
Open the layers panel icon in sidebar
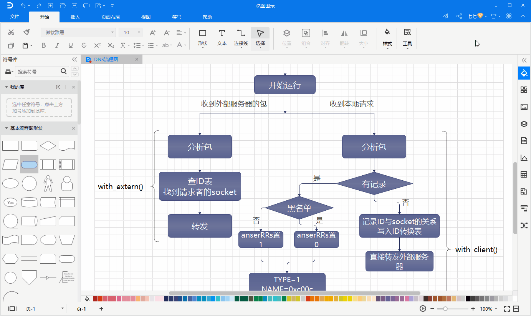pyautogui.click(x=524, y=124)
